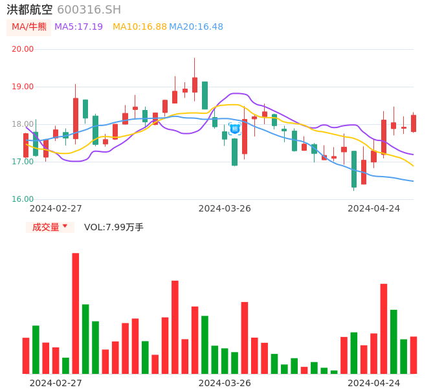Click the 20.00 price axis label
444x392 pixels.
tap(23, 49)
